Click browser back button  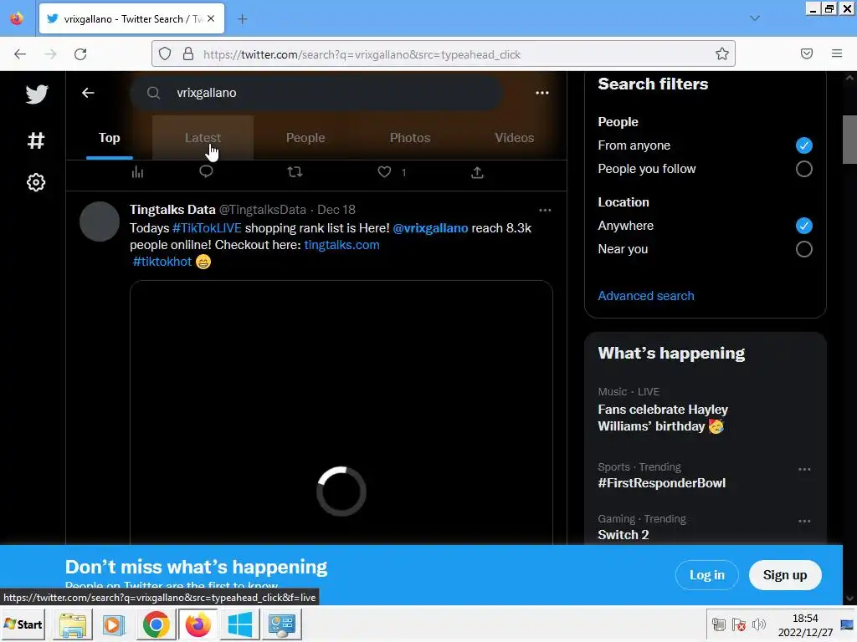pyautogui.click(x=20, y=54)
